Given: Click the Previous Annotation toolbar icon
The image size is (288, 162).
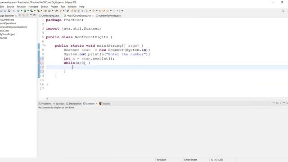Looking at the screenshot, I should click(x=94, y=11).
